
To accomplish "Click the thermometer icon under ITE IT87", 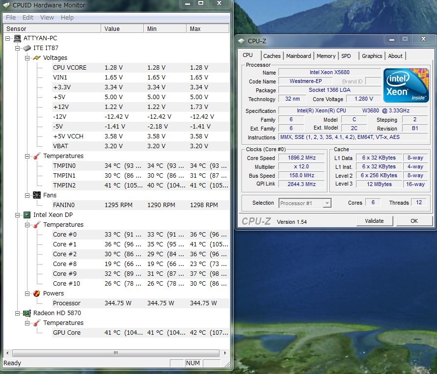I will pyautogui.click(x=37, y=156).
